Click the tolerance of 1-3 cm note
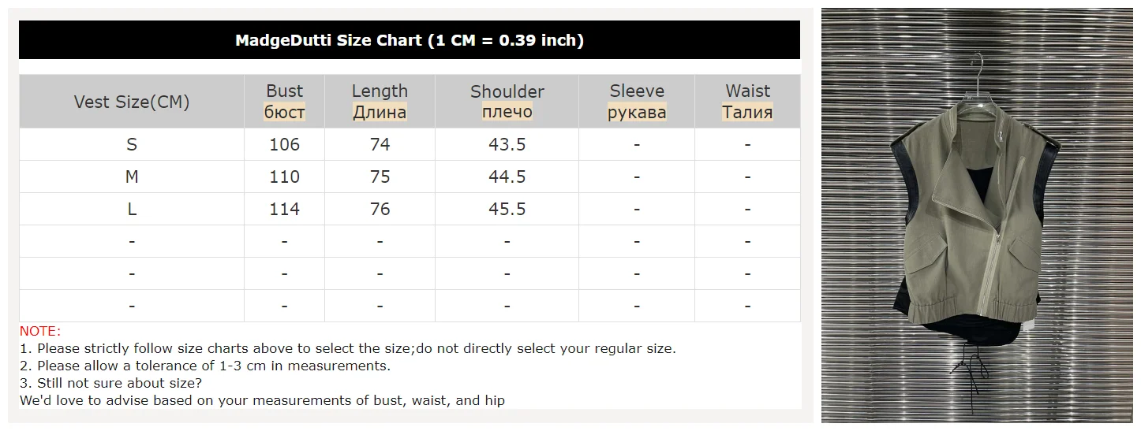 tap(205, 366)
